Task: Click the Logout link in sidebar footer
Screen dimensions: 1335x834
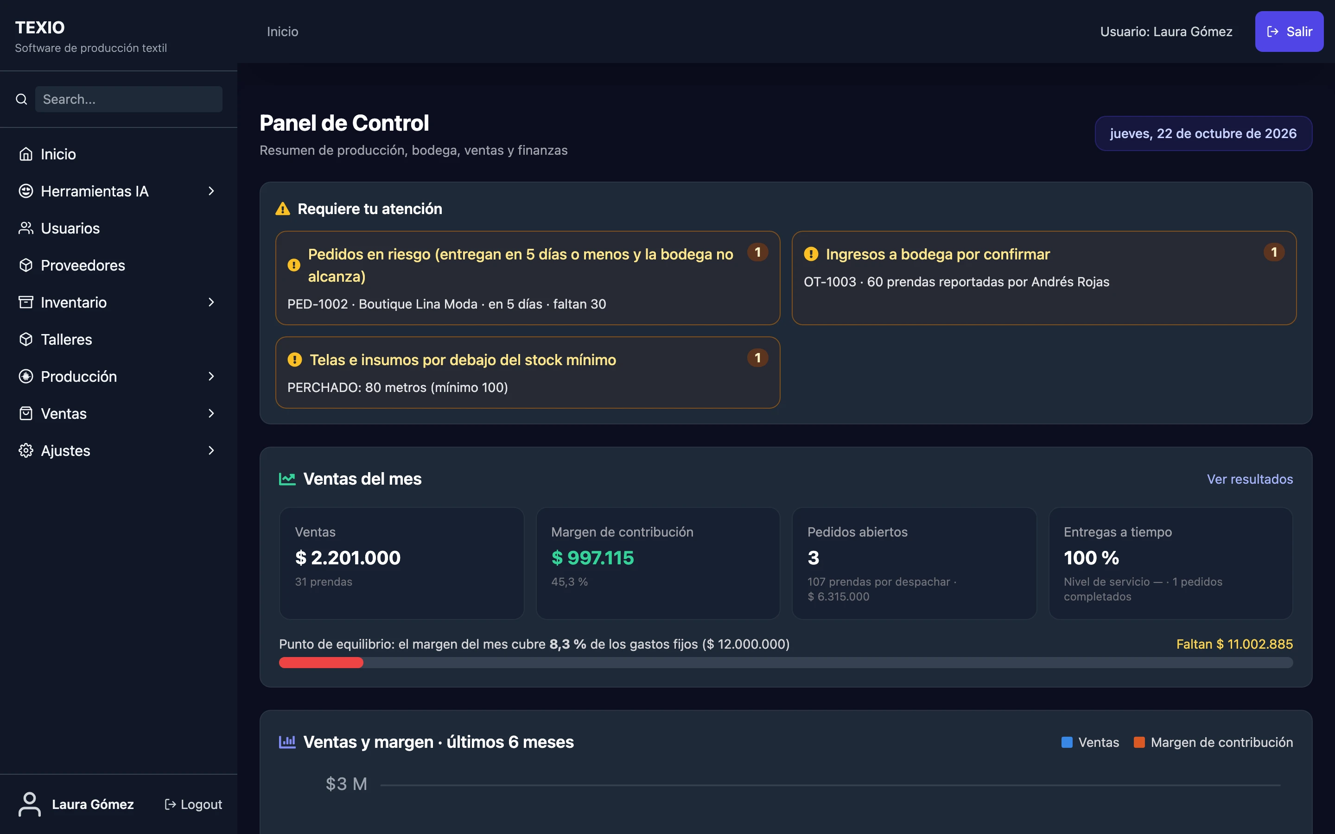Action: point(194,804)
